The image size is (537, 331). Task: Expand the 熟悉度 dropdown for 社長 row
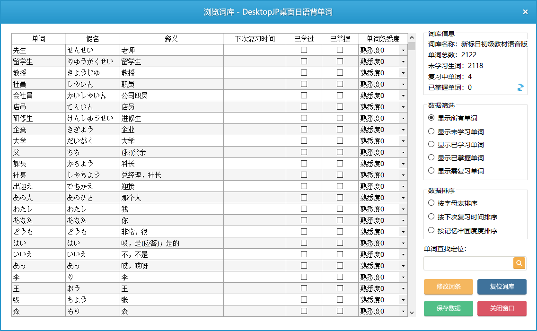click(403, 175)
